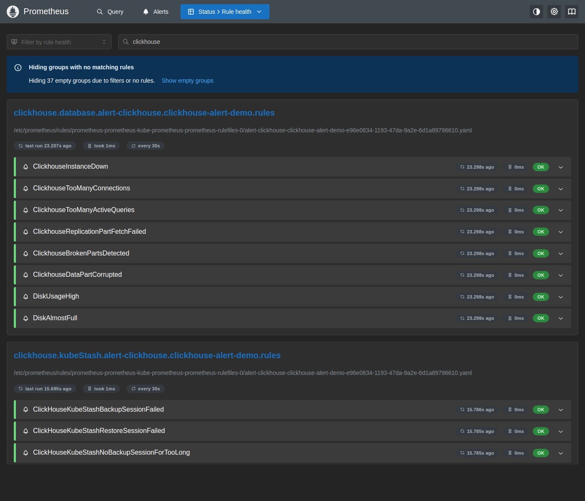Click the OK badge for ClickHouseKubeStashBackupSessionFailed

tap(541, 410)
